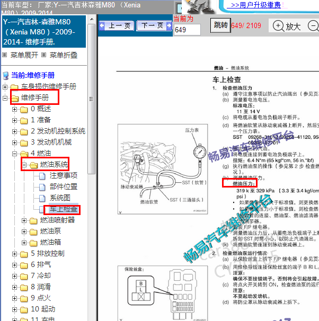This screenshot has width=319, height=321.
Task: Collapse the 维修手册 tree node
Action: (x=5, y=99)
